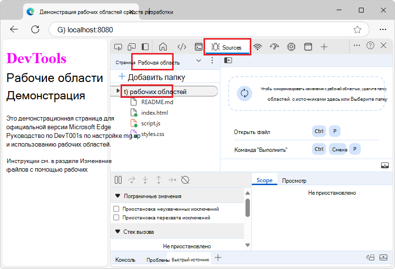Click the sync workspace circular arrows icon
395x269 pixels.
click(x=245, y=93)
